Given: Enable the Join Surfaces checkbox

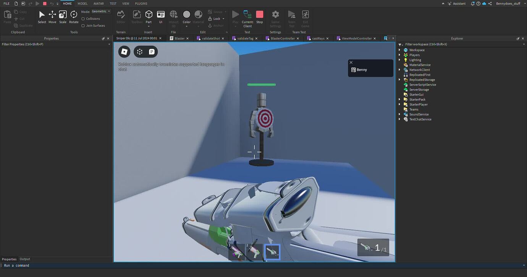Looking at the screenshot, I should pyautogui.click(x=83, y=25).
